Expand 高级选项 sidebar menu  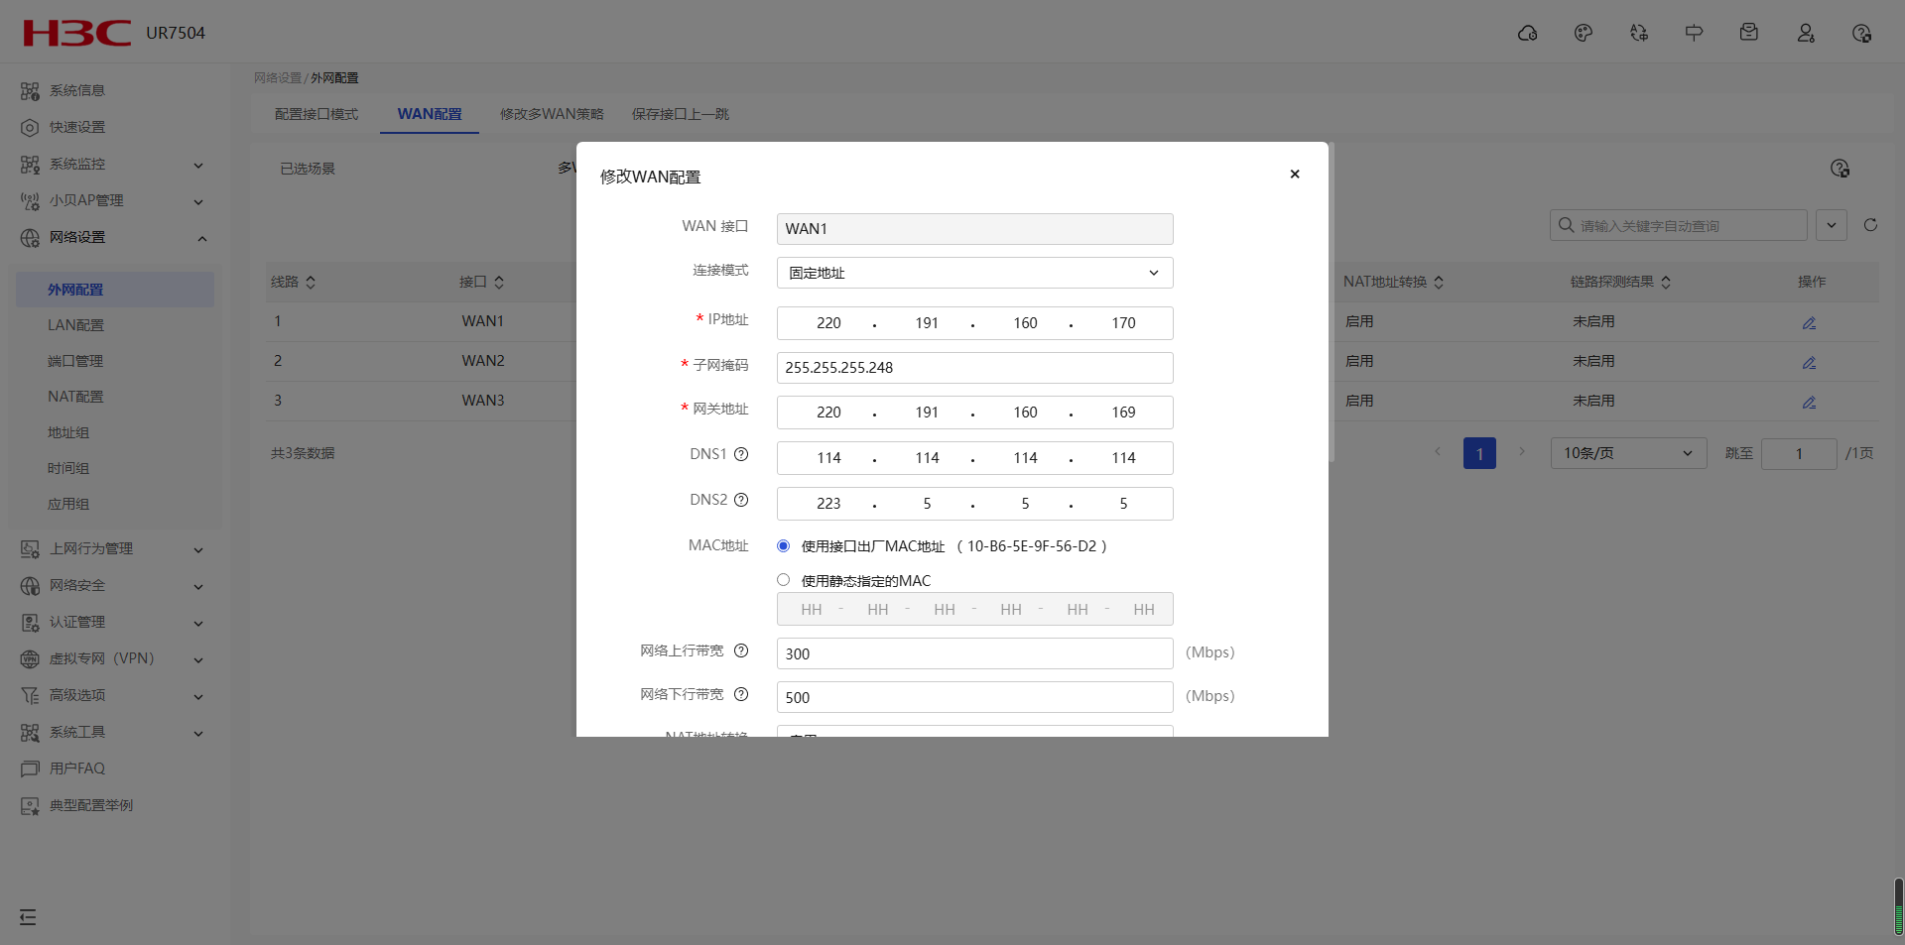pyautogui.click(x=115, y=696)
